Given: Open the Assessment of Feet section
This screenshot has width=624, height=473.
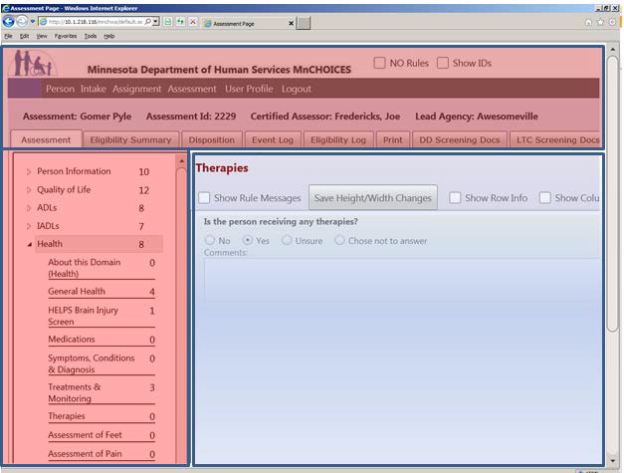Looking at the screenshot, I should click(x=85, y=435).
